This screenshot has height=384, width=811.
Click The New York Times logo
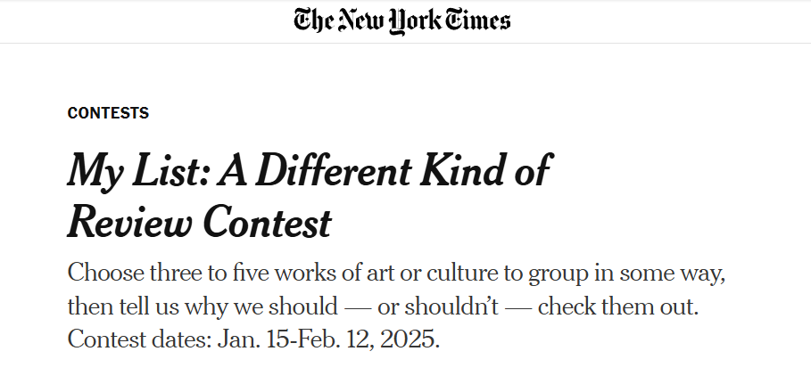[x=401, y=21]
